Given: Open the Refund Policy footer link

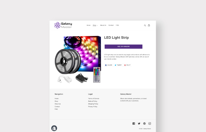Looking at the screenshot, I should point(93,101).
